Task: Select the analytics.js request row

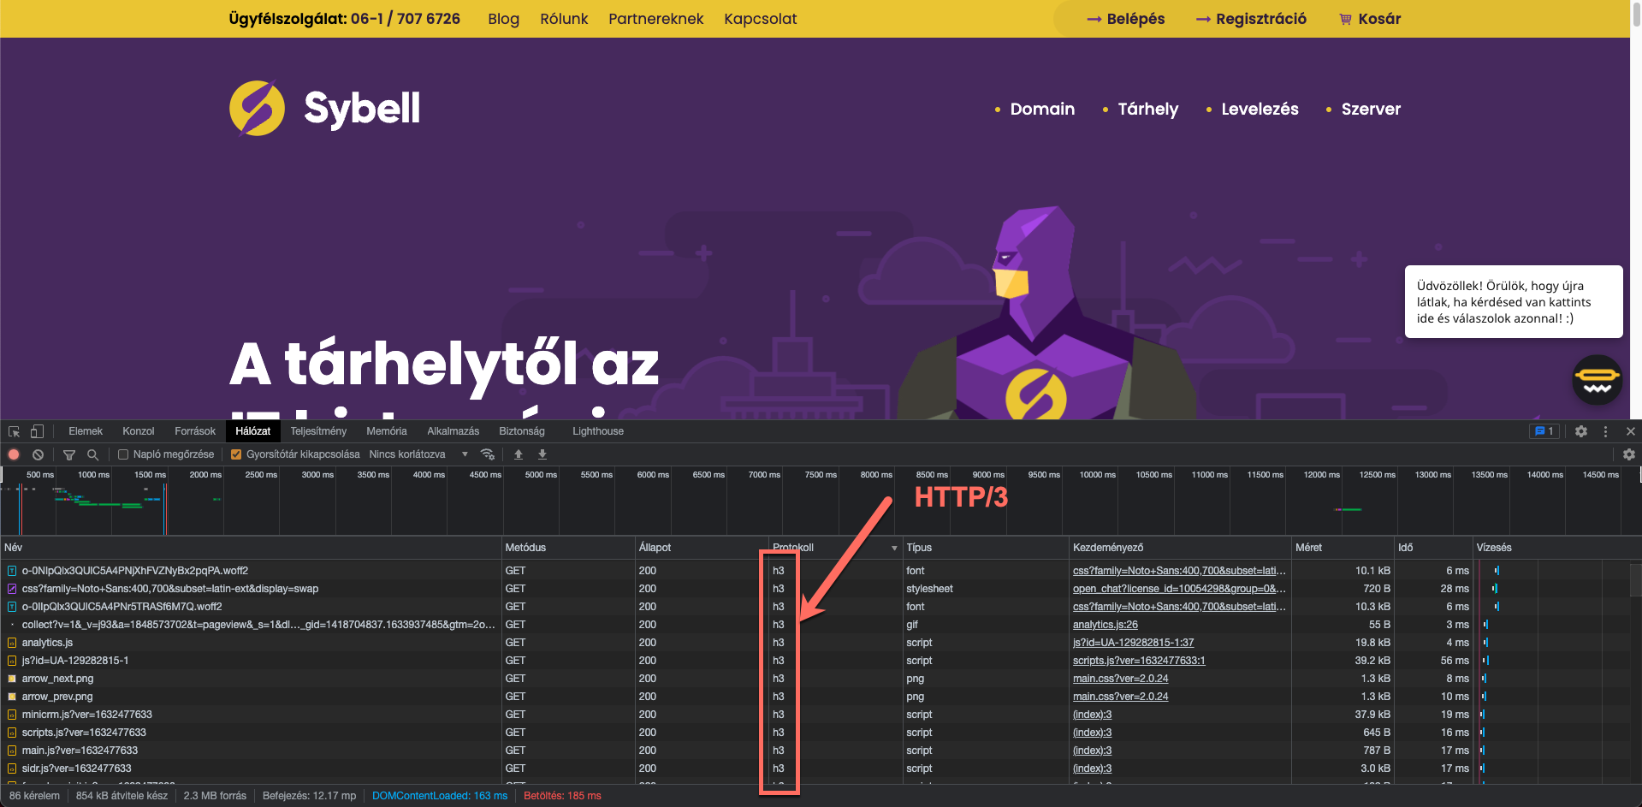Action: tap(48, 643)
